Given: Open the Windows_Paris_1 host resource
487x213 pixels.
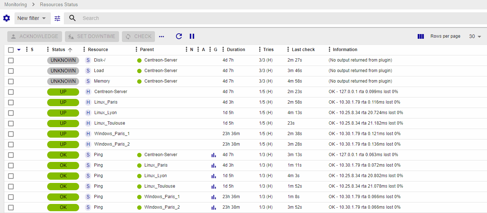Looking at the screenshot, I should (x=112, y=134).
